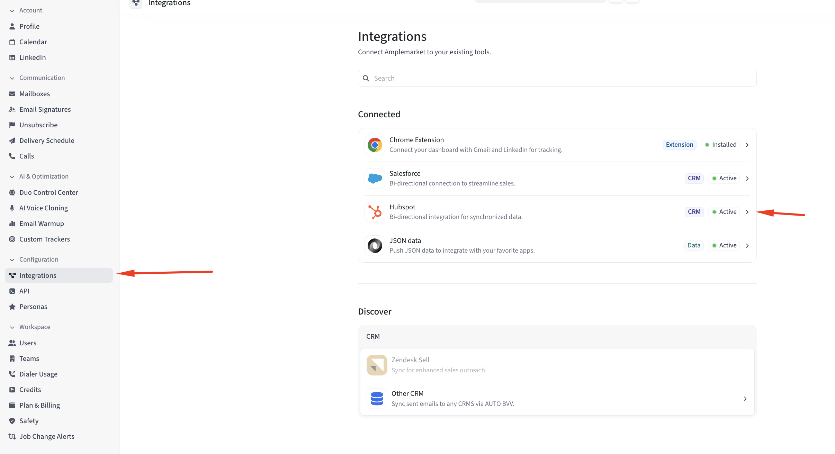The width and height of the screenshot is (835, 454).
Task: Click the Custom Trackers target icon
Action: [12, 239]
